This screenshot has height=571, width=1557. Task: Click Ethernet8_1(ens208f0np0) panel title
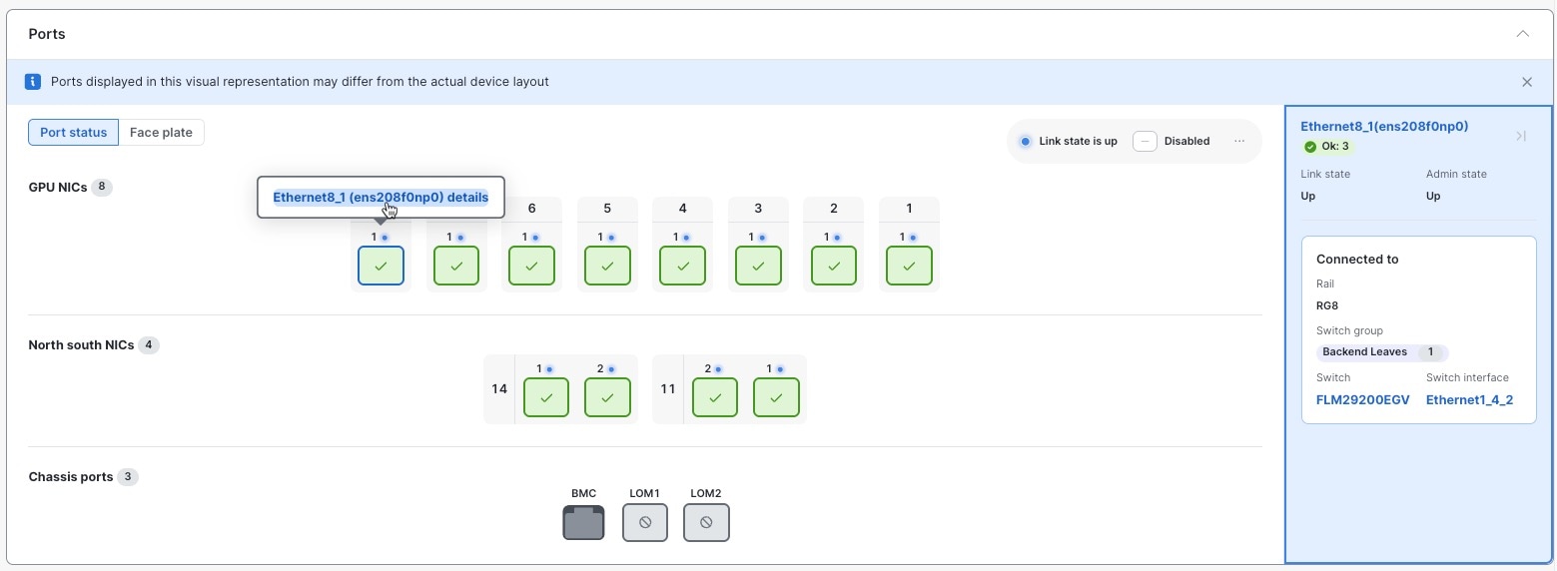tap(1383, 127)
